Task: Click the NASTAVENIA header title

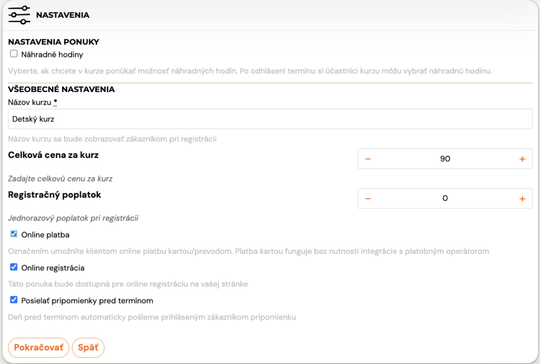Action: pyautogui.click(x=63, y=15)
